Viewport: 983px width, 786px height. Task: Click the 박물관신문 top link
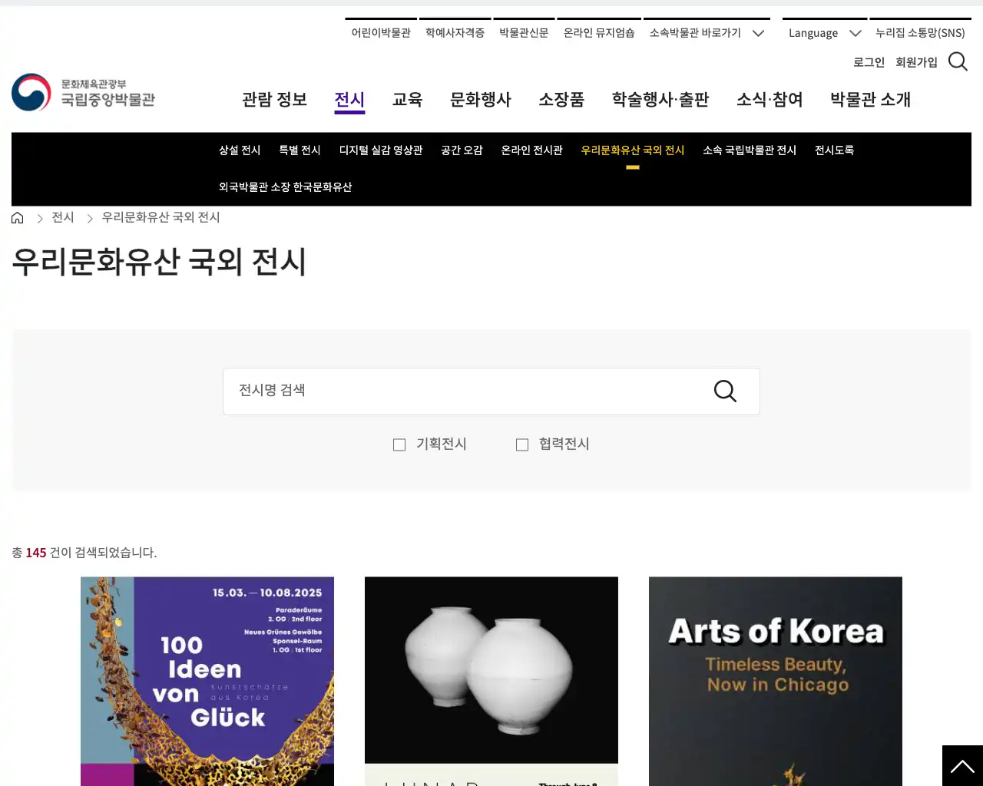pyautogui.click(x=524, y=33)
